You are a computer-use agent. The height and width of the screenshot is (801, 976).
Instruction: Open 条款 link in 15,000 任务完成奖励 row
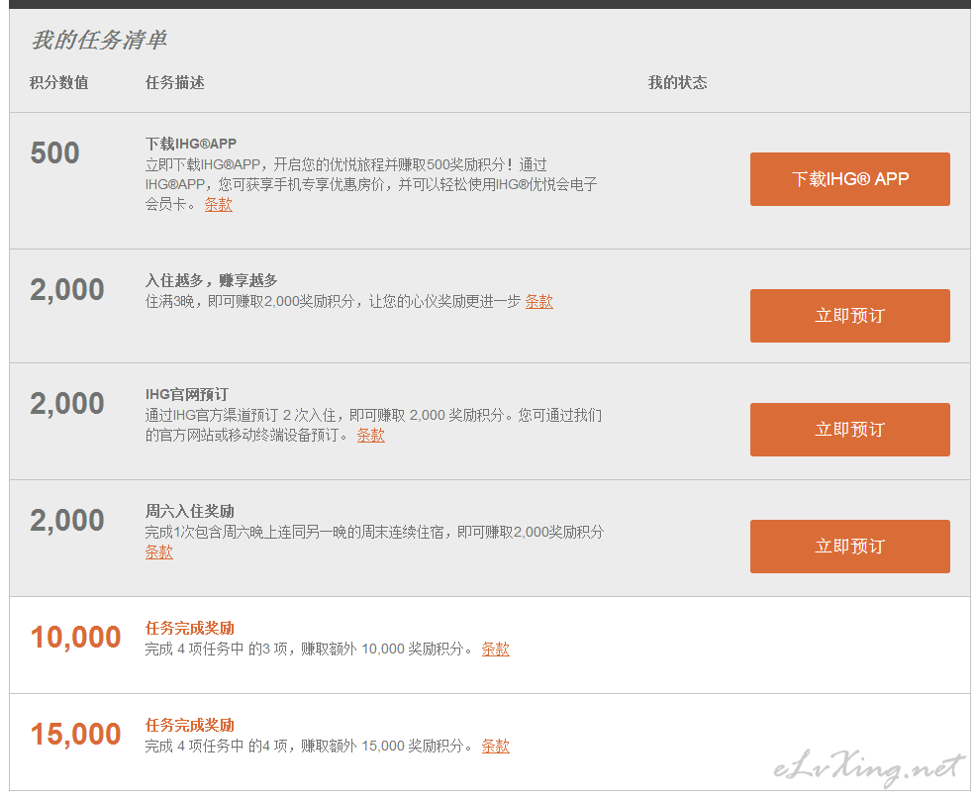496,746
